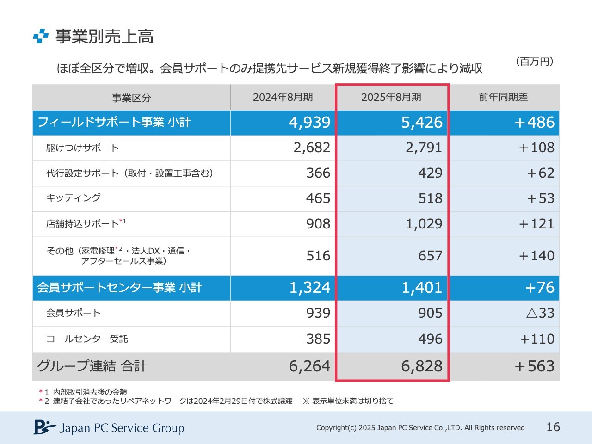Click the blue cross icon beside the title
The image size is (592, 444).
[x=41, y=36]
